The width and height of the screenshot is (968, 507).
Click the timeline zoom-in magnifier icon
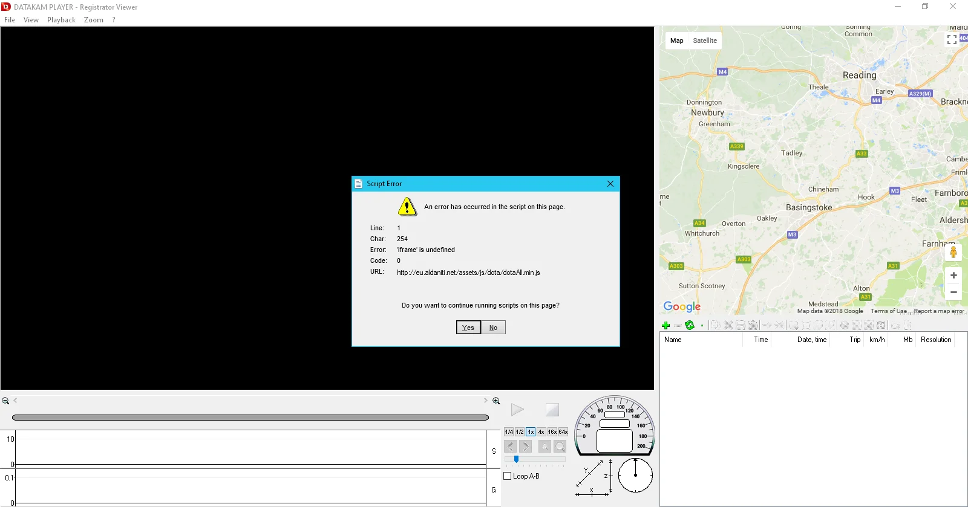pos(496,401)
